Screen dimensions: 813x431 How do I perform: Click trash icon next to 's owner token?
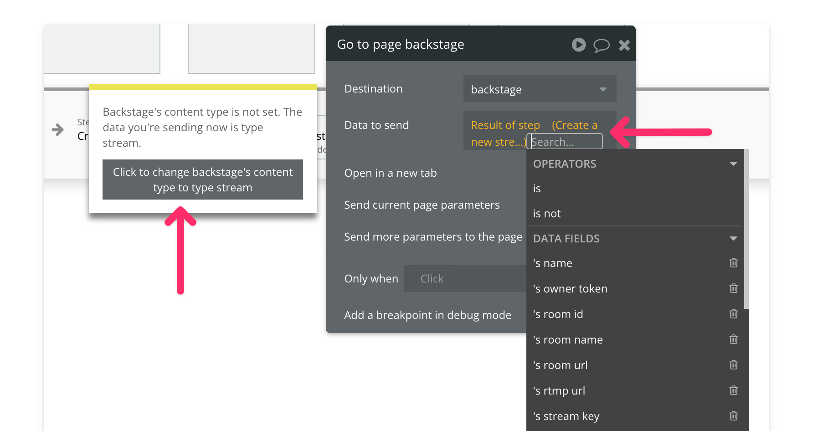pyautogui.click(x=733, y=288)
